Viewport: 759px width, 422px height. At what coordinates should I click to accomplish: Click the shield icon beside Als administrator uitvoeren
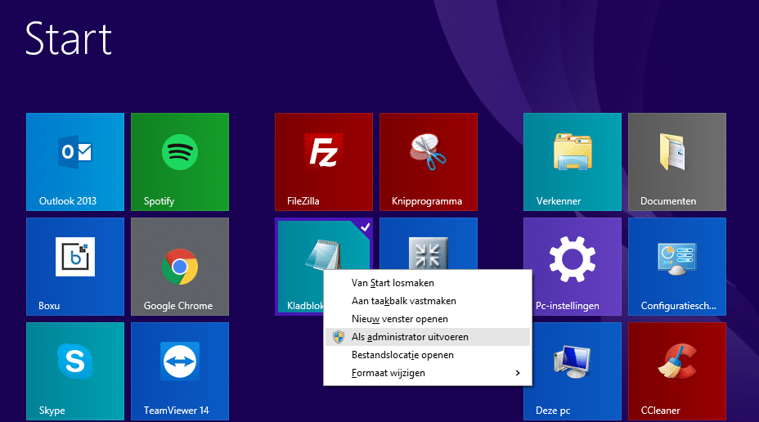coord(339,337)
